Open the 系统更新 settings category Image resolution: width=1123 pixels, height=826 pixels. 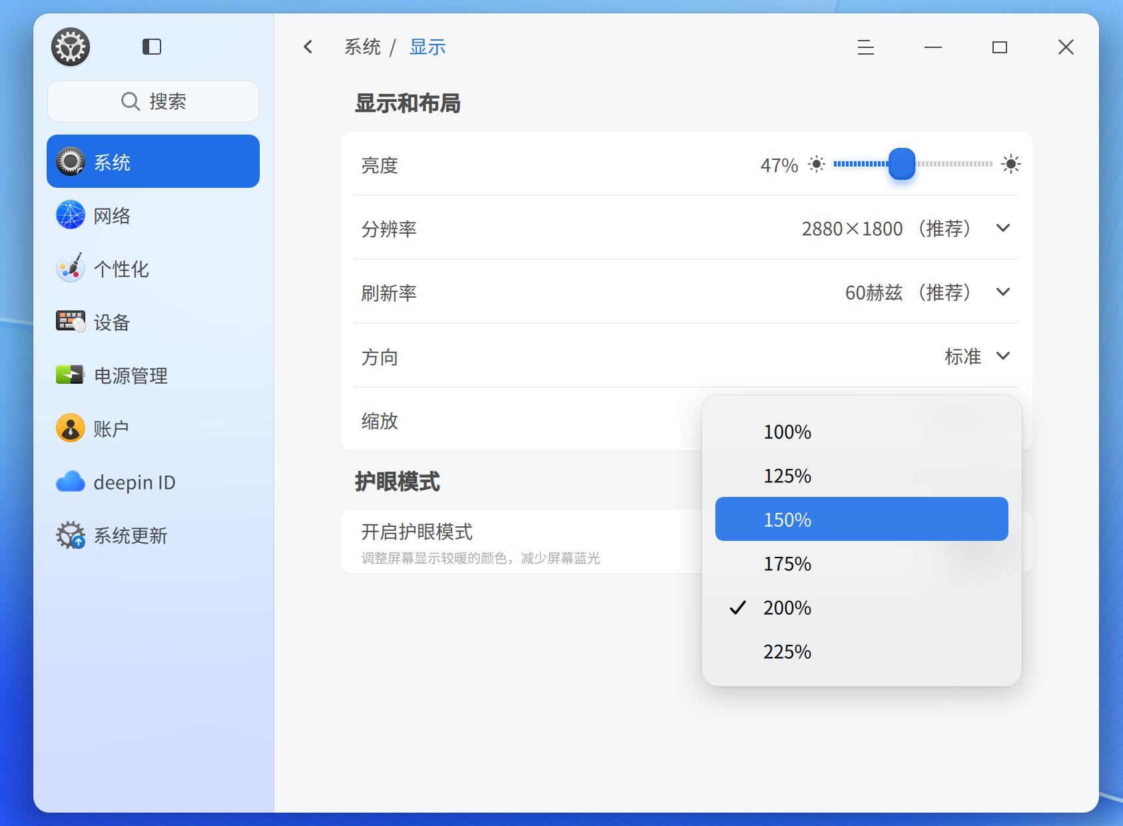click(x=153, y=534)
